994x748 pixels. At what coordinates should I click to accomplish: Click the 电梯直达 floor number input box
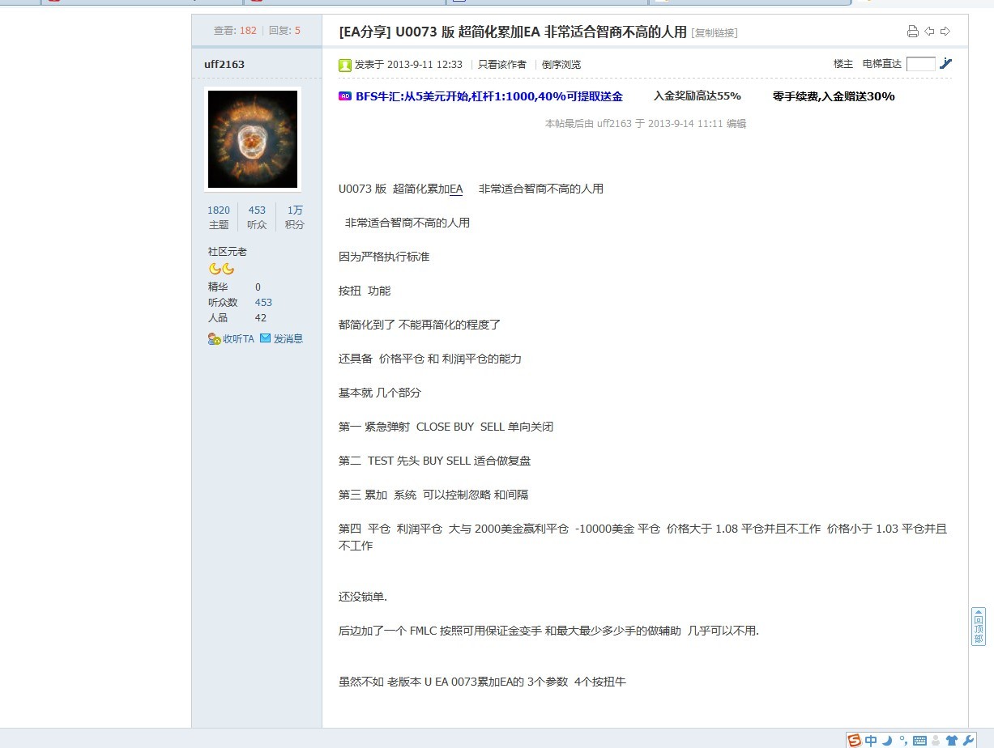[920, 64]
